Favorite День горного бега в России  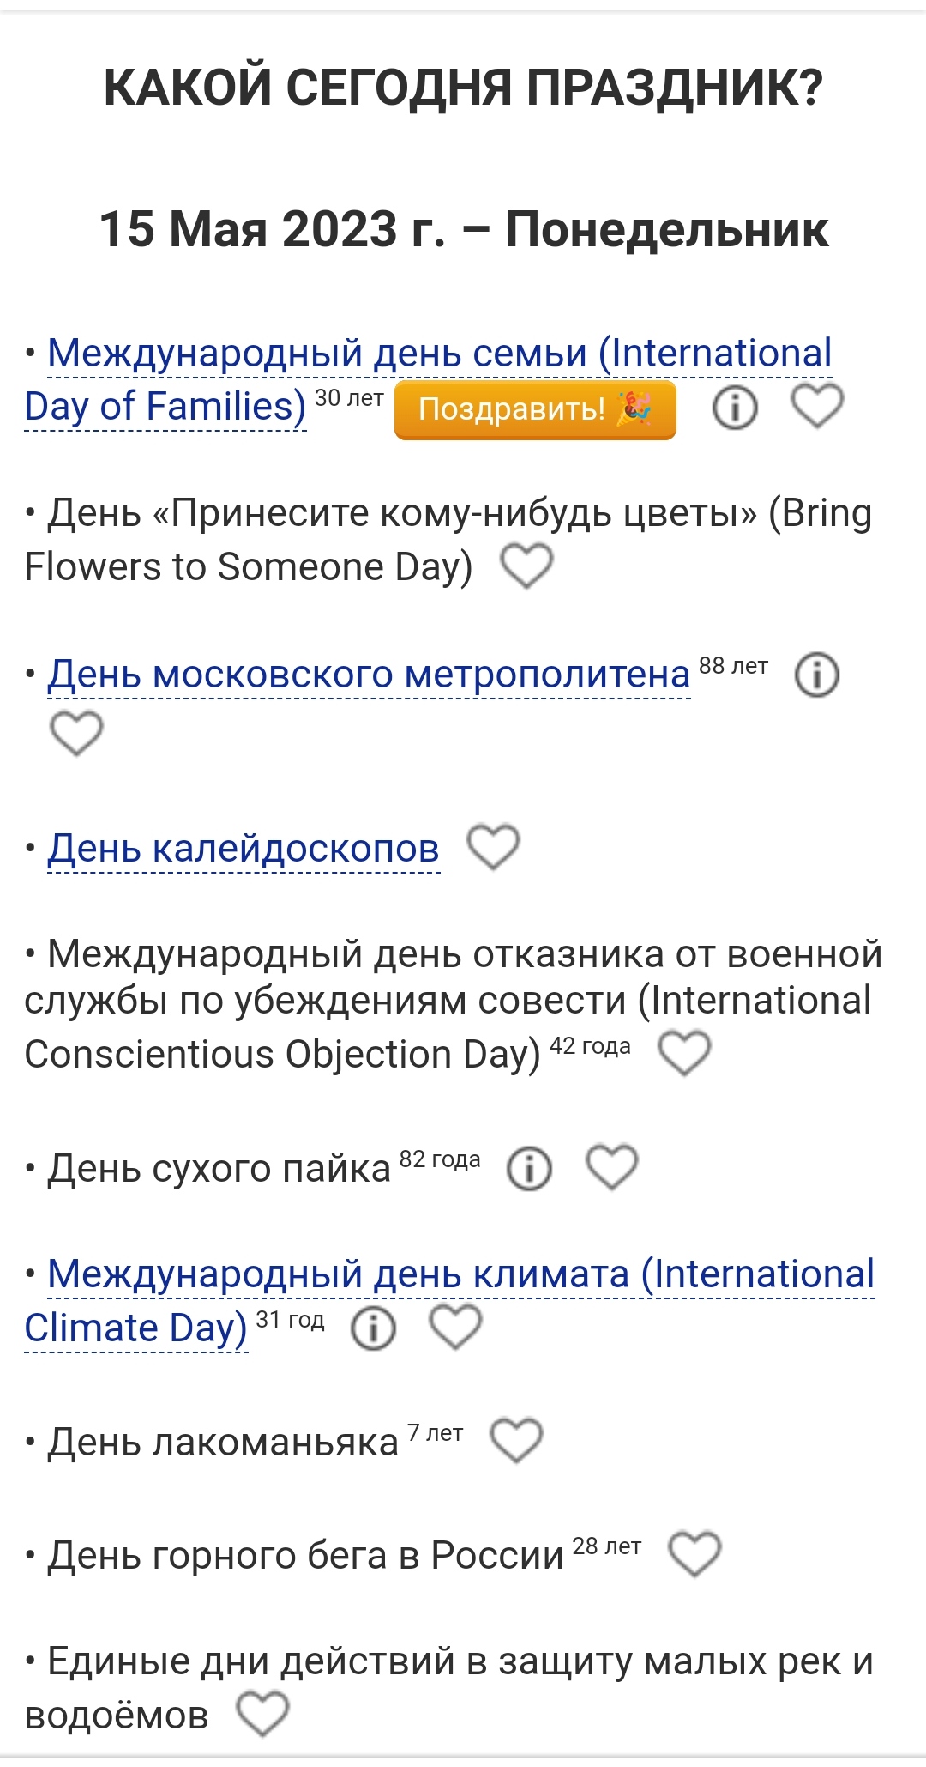click(694, 1554)
